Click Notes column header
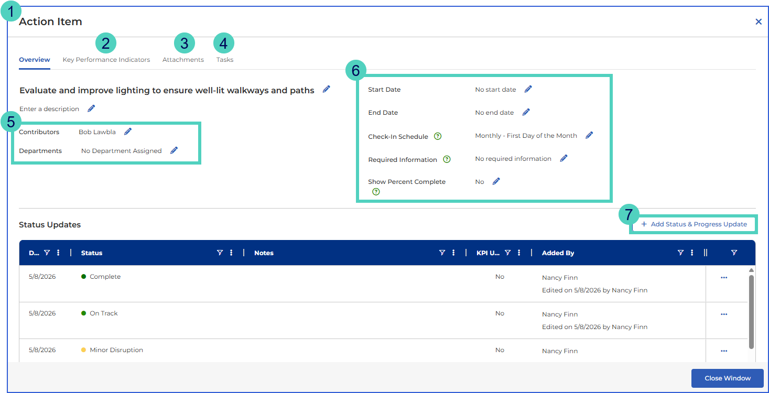 [264, 253]
